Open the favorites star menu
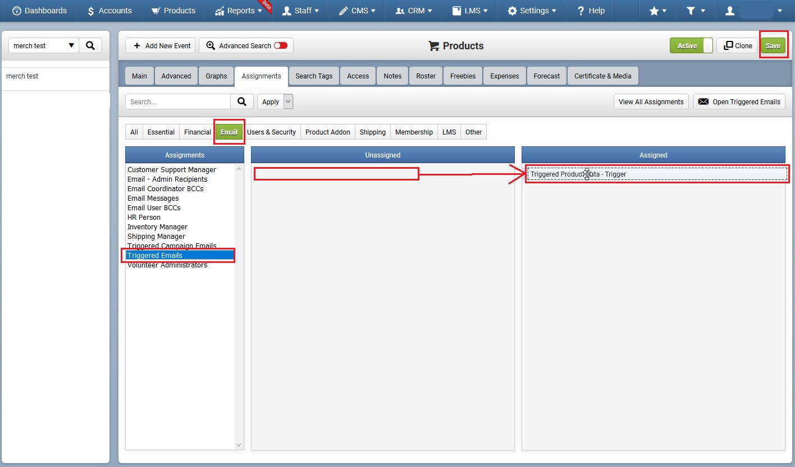The width and height of the screenshot is (795, 467). pos(657,11)
